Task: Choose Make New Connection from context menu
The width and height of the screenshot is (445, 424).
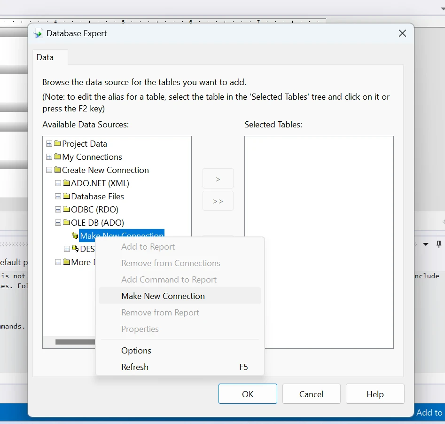Action: (x=163, y=296)
